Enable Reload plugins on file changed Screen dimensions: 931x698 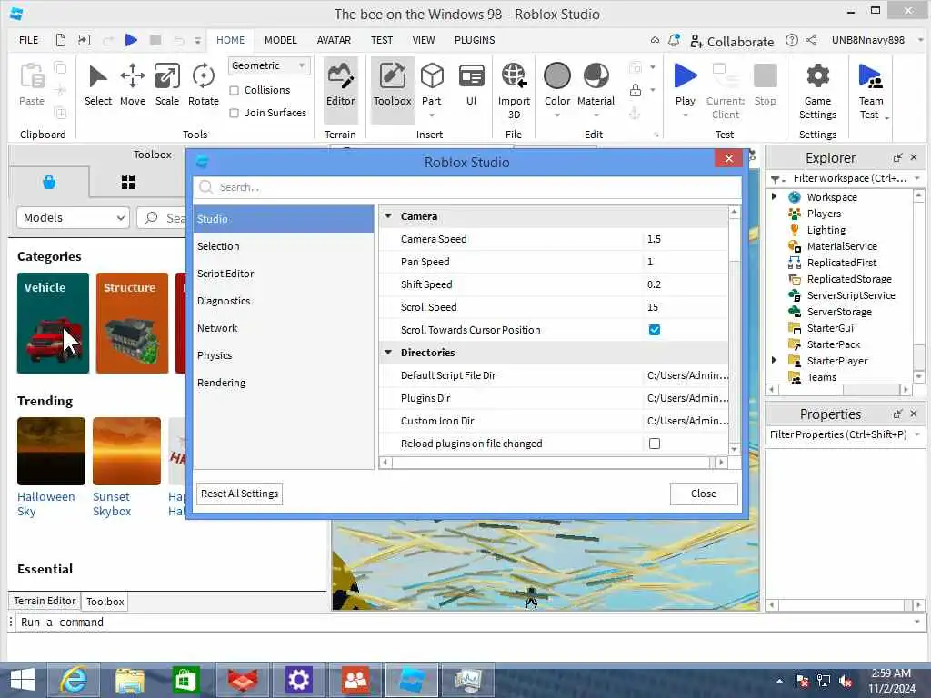click(x=655, y=444)
